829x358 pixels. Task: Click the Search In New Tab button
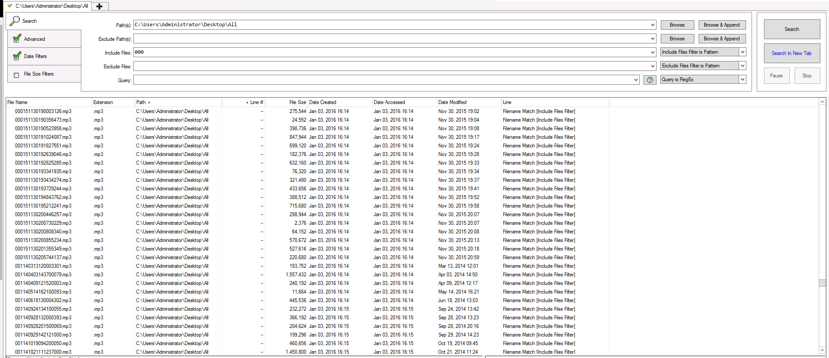pos(791,53)
